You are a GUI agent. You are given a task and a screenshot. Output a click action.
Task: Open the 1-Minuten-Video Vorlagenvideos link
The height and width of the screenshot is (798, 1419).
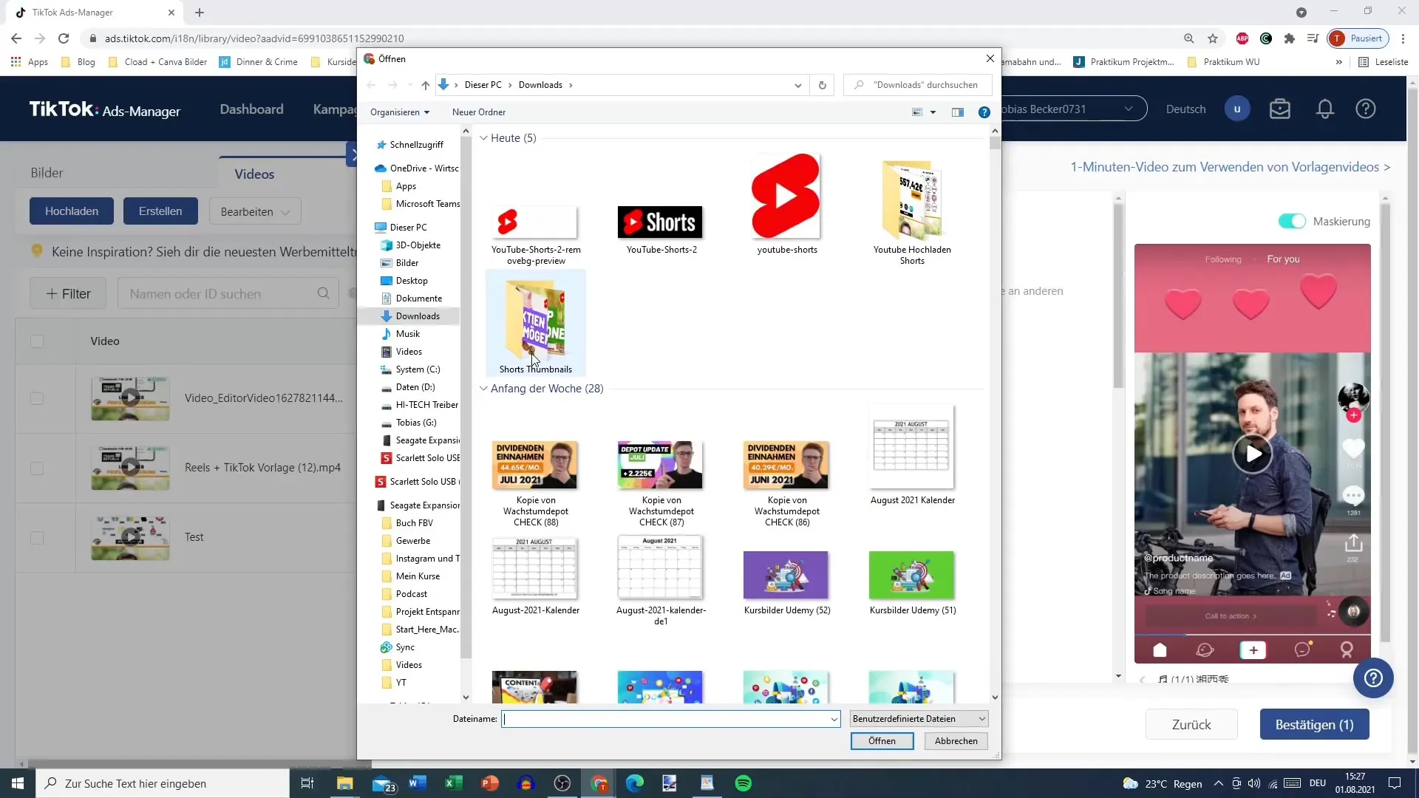click(1231, 167)
